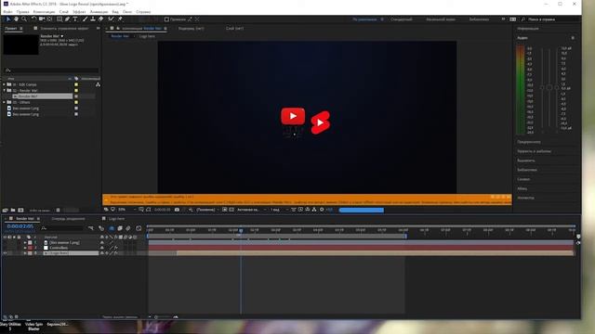Select the Hand tool
Viewport: 595px width, 334px height.
click(16, 19)
